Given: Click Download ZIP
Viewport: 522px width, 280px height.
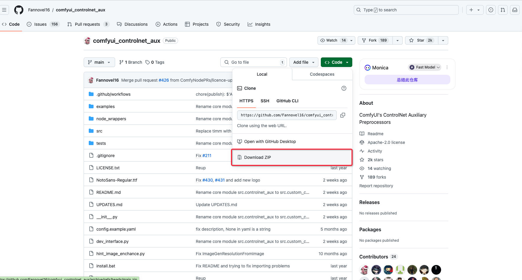Looking at the screenshot, I should coord(292,157).
